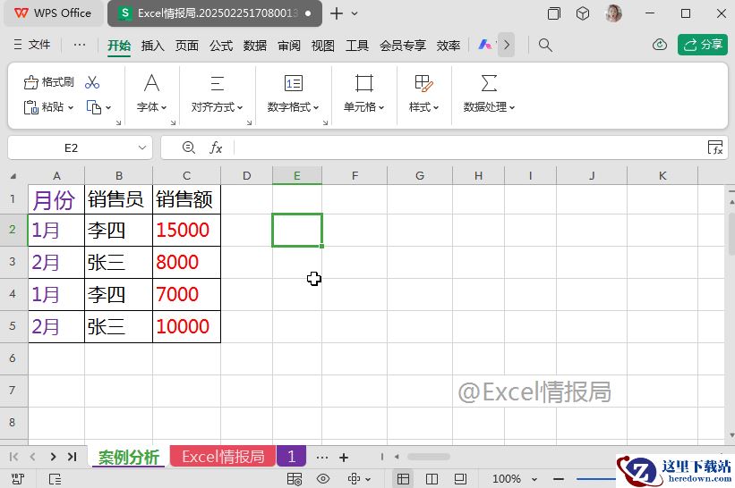Switch to the 公式 (Formulas) tab

221,46
